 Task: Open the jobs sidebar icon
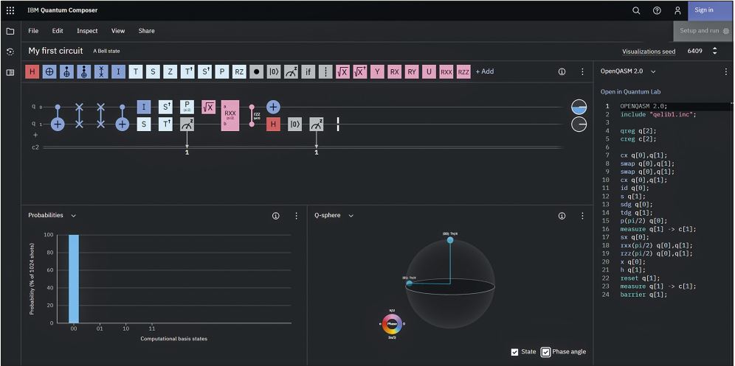click(x=10, y=52)
